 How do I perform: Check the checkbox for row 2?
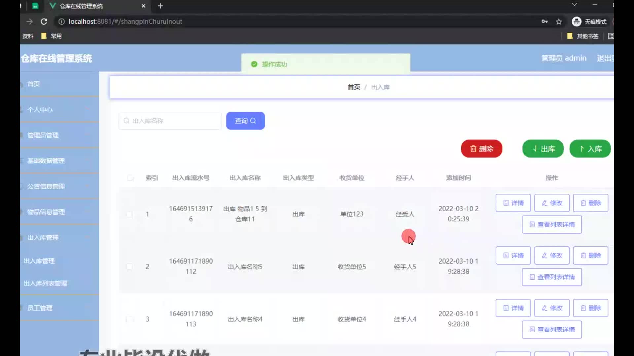tap(129, 267)
